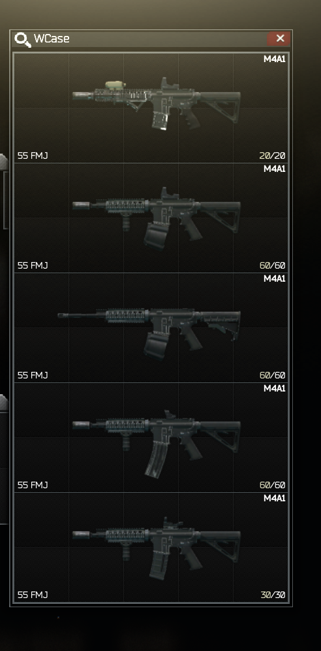Click the 20/20 ammo counter
321x651 pixels.
273,156
